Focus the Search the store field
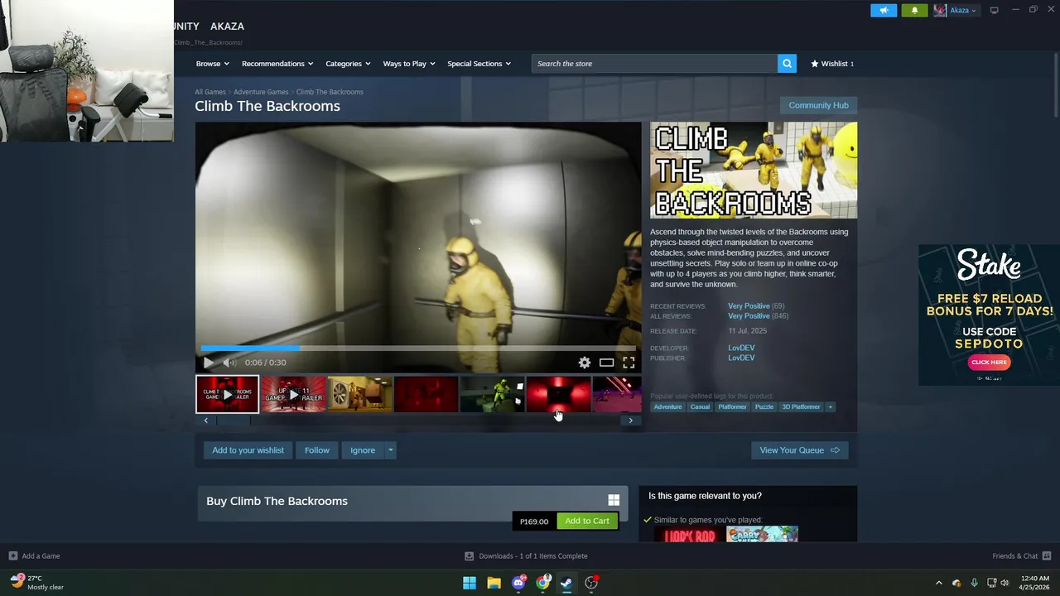 click(x=654, y=64)
